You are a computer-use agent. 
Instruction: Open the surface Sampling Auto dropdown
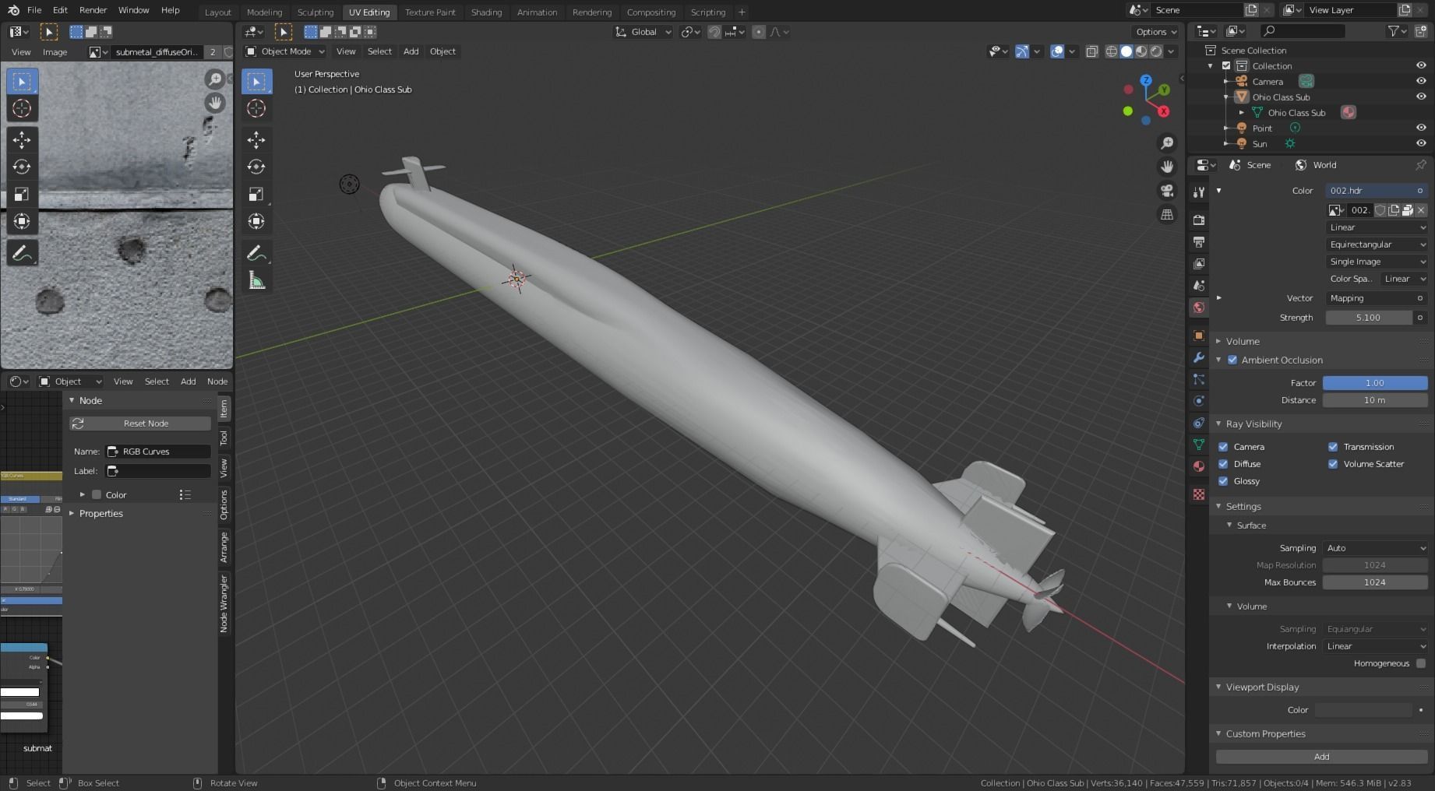click(1375, 548)
